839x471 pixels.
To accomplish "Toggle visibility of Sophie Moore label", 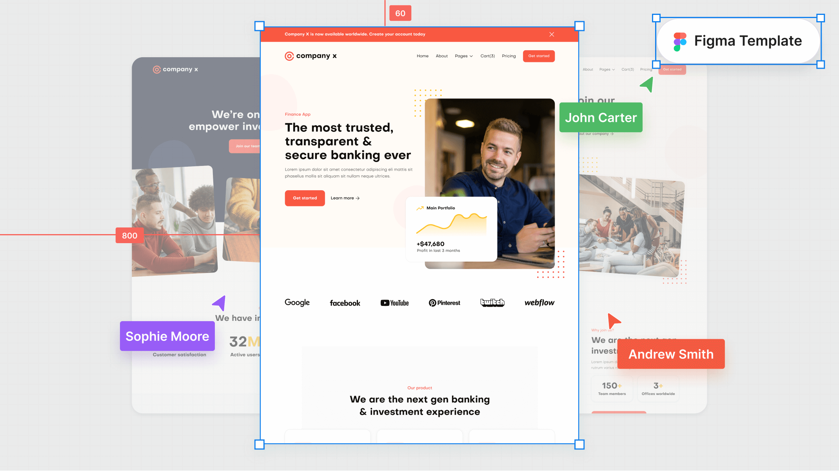I will point(167,336).
